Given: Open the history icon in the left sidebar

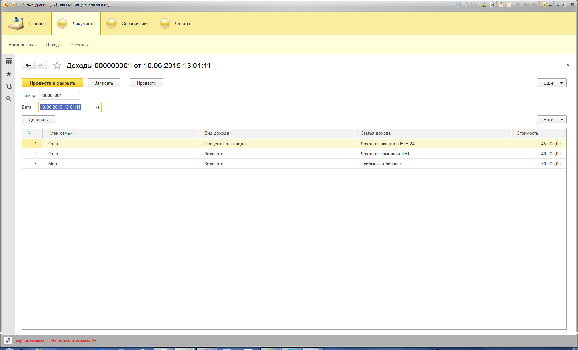Looking at the screenshot, I should click(x=9, y=86).
